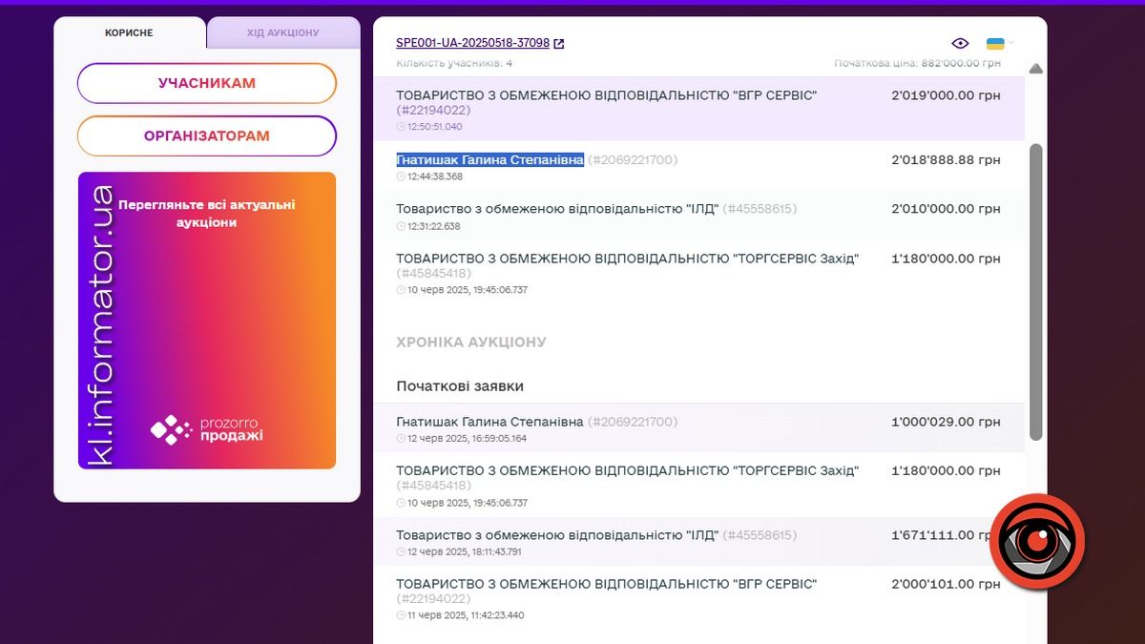
Task: Open the flag dropdown to change language
Action: pos(995,43)
